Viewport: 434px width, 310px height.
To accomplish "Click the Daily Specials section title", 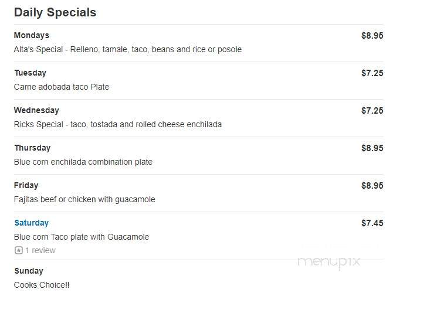I will click(55, 12).
